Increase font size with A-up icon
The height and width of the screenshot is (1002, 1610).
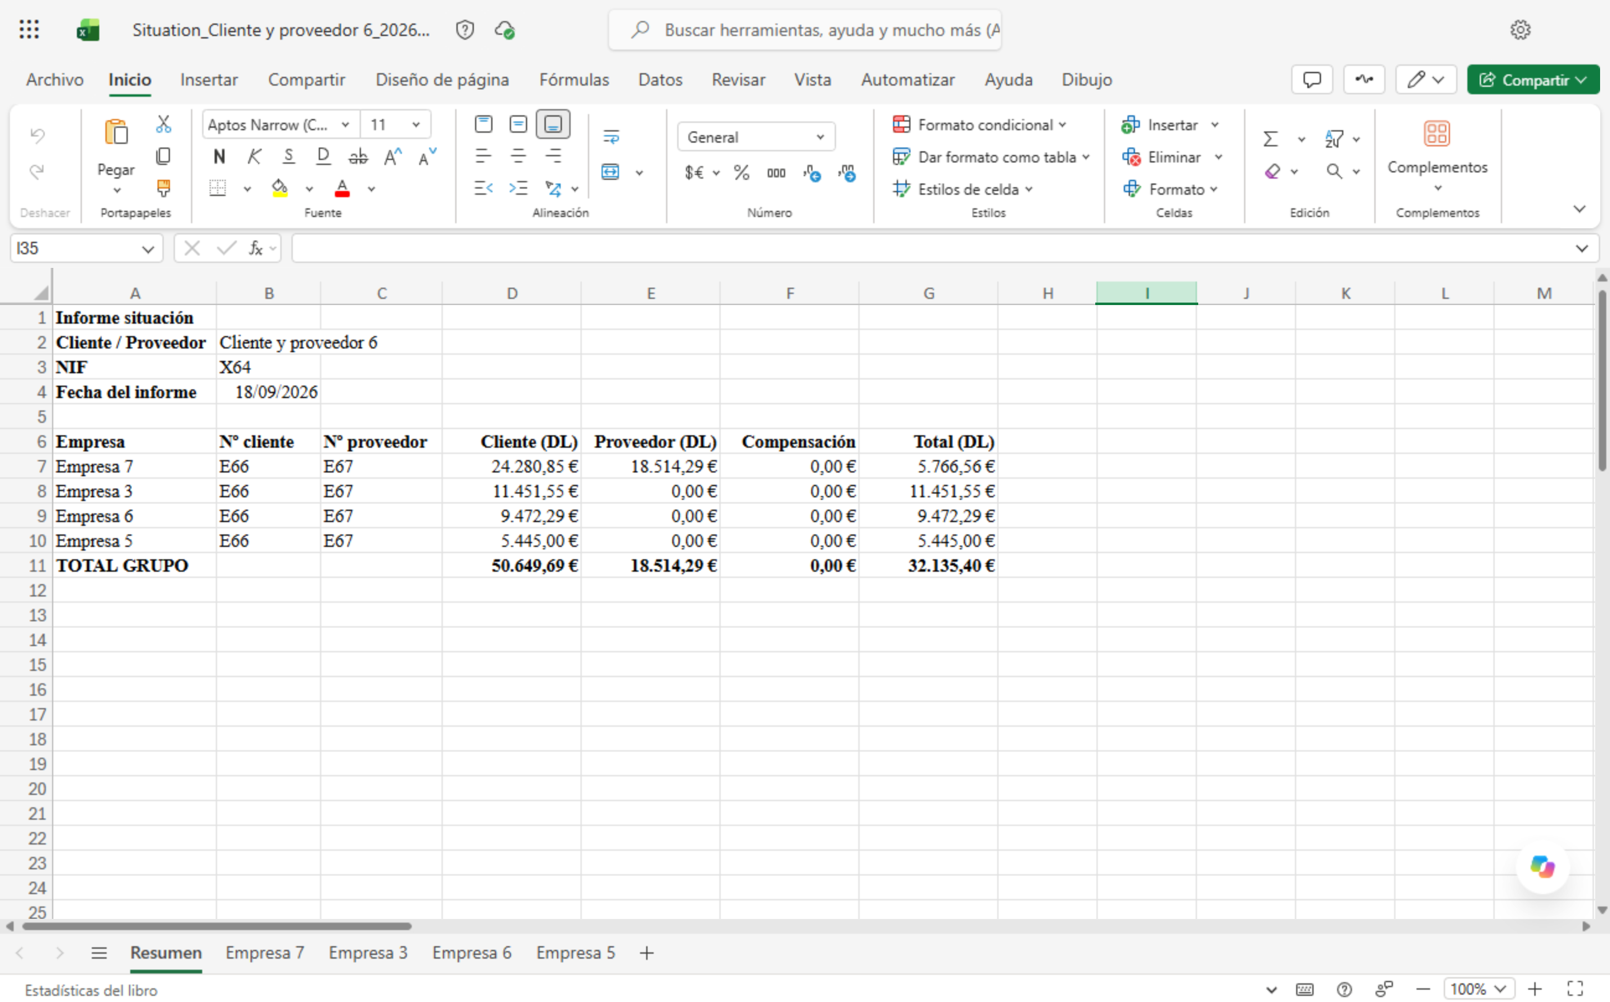click(x=393, y=157)
